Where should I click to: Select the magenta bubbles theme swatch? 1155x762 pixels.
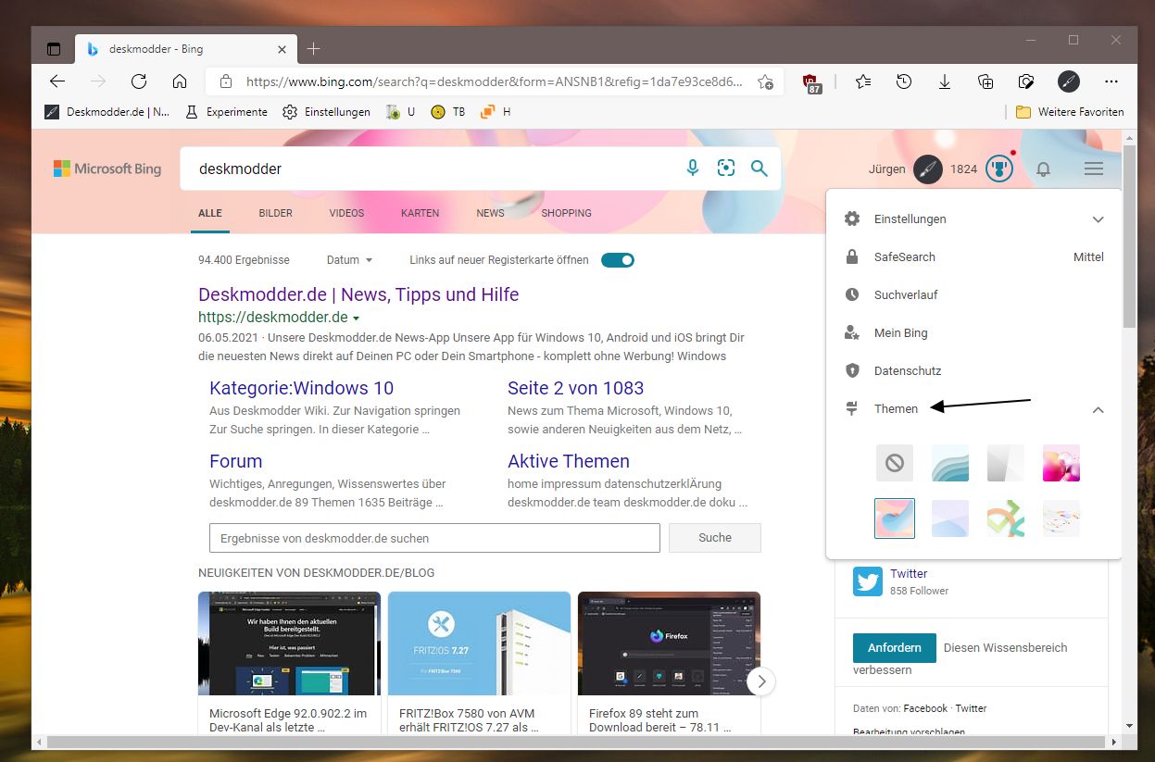[1061, 463]
